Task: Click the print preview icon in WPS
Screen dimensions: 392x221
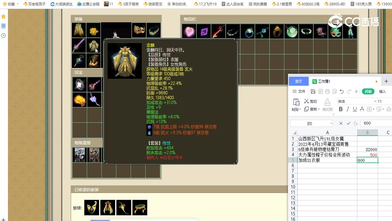Action: [x=335, y=91]
